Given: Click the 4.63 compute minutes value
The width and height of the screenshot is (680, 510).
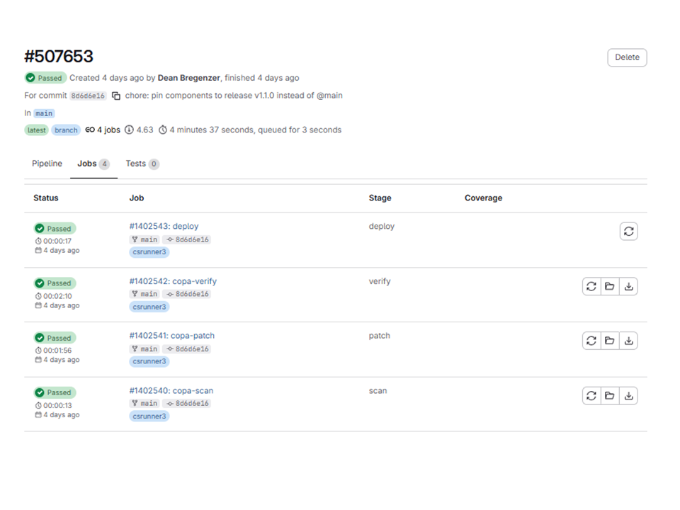Looking at the screenshot, I should (x=144, y=130).
